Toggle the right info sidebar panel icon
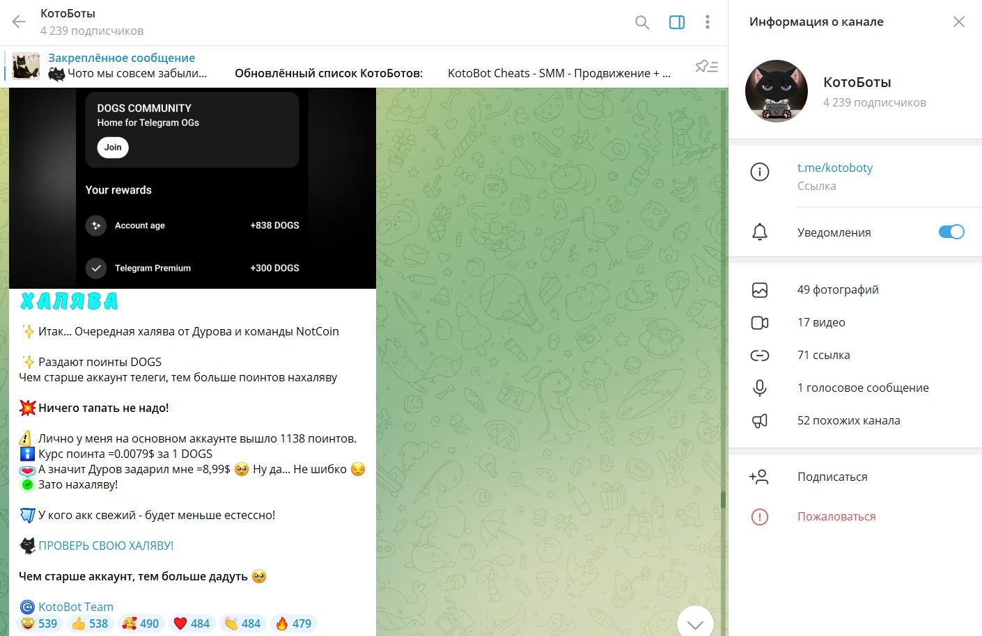982x636 pixels. [x=676, y=22]
